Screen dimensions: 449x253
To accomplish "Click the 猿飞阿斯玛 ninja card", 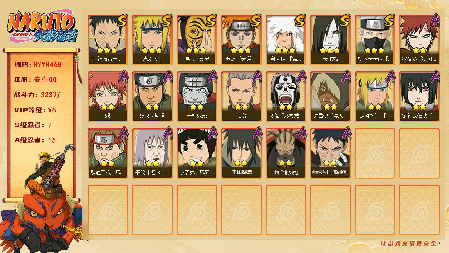I will coord(152,97).
